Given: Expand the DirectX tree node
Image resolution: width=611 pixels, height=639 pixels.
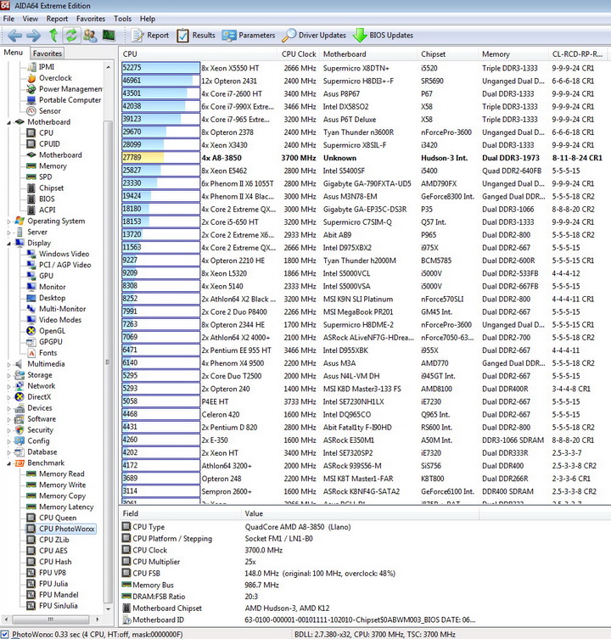Looking at the screenshot, I should 8,397.
